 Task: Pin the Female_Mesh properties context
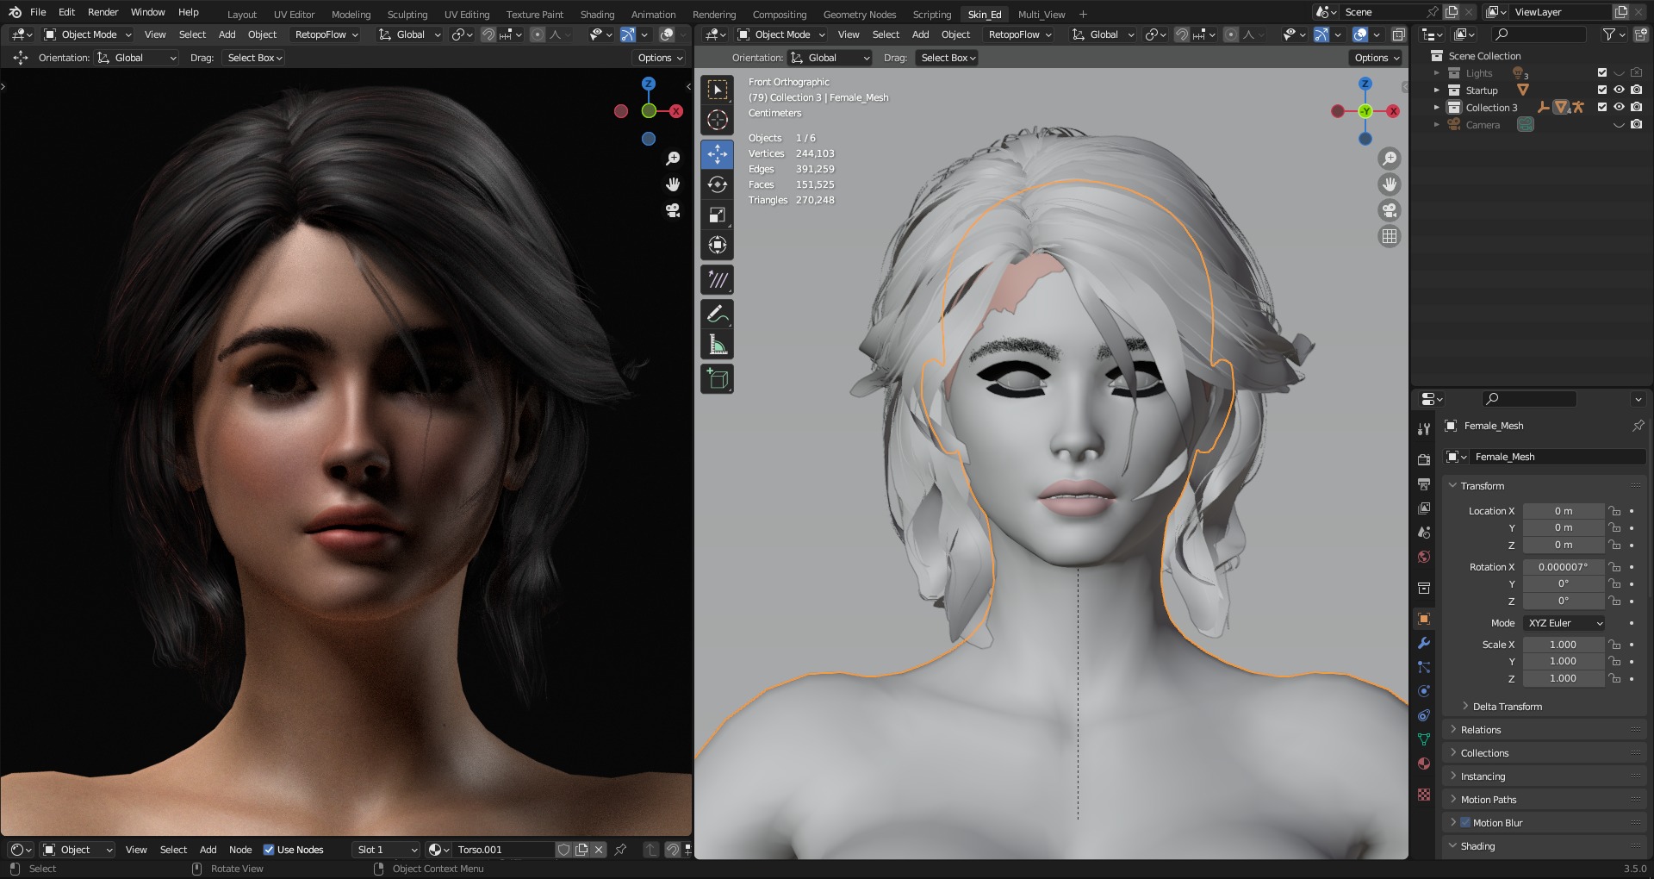[x=1638, y=426]
